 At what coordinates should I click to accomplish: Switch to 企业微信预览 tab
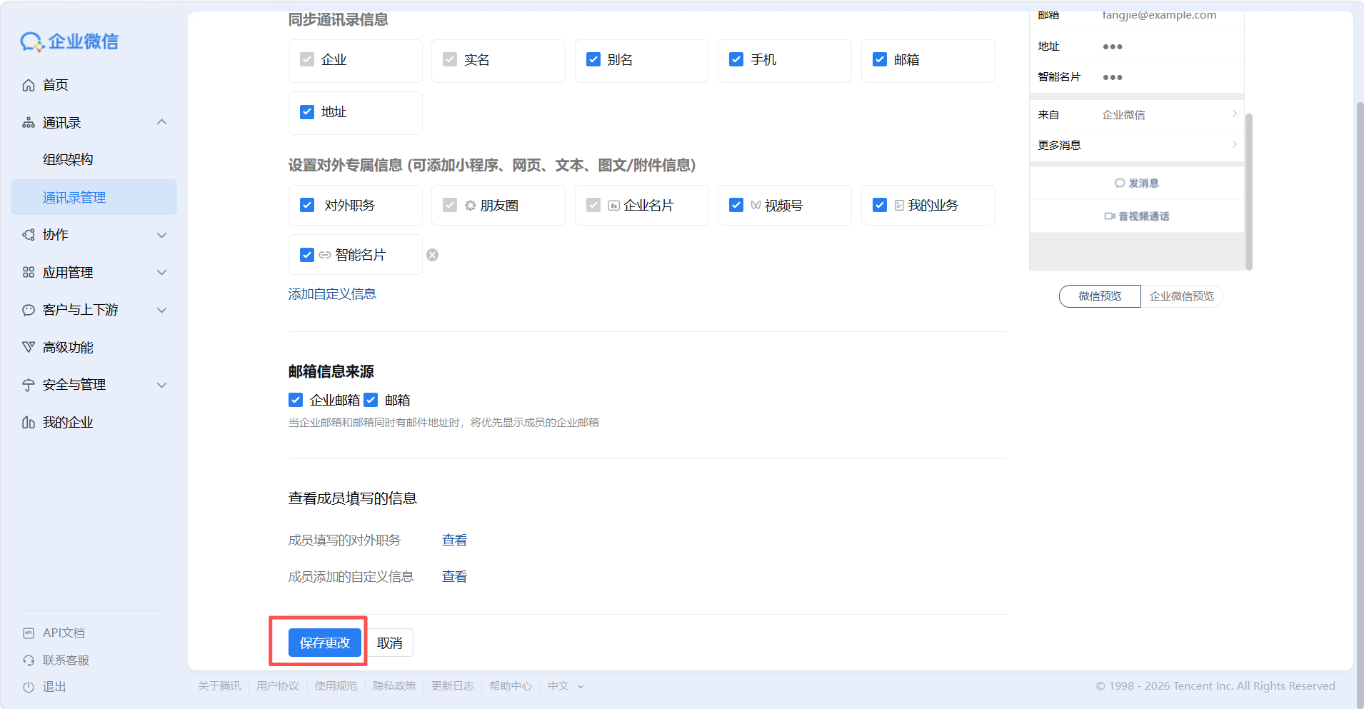(x=1182, y=296)
